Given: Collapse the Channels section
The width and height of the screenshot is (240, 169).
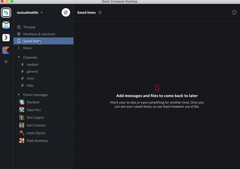Looking at the screenshot, I should pyautogui.click(x=19, y=57).
